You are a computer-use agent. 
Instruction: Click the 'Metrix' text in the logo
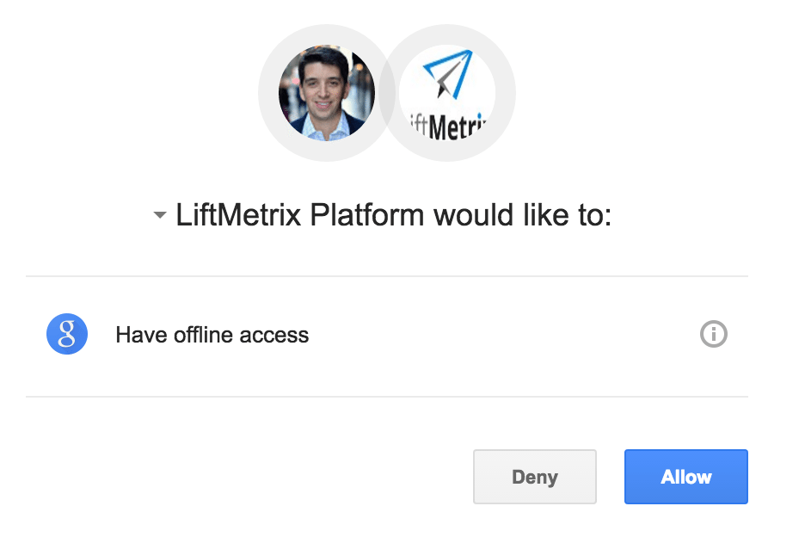tap(458, 127)
